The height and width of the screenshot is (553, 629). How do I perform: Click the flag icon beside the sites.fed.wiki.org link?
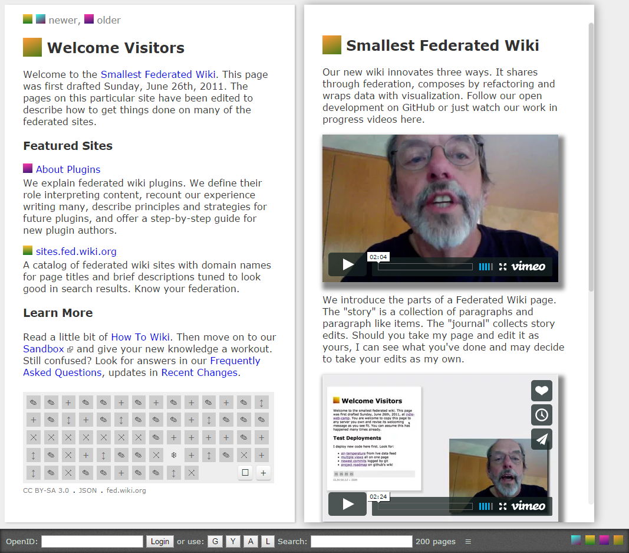[28, 251]
